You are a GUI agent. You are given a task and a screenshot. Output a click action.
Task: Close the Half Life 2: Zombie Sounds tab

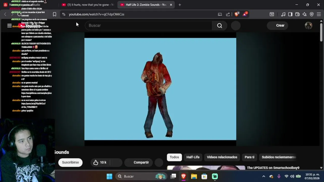click(x=171, y=5)
